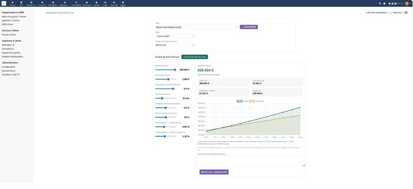Switch to Contrat de moins de 8 ans tab

[167, 57]
